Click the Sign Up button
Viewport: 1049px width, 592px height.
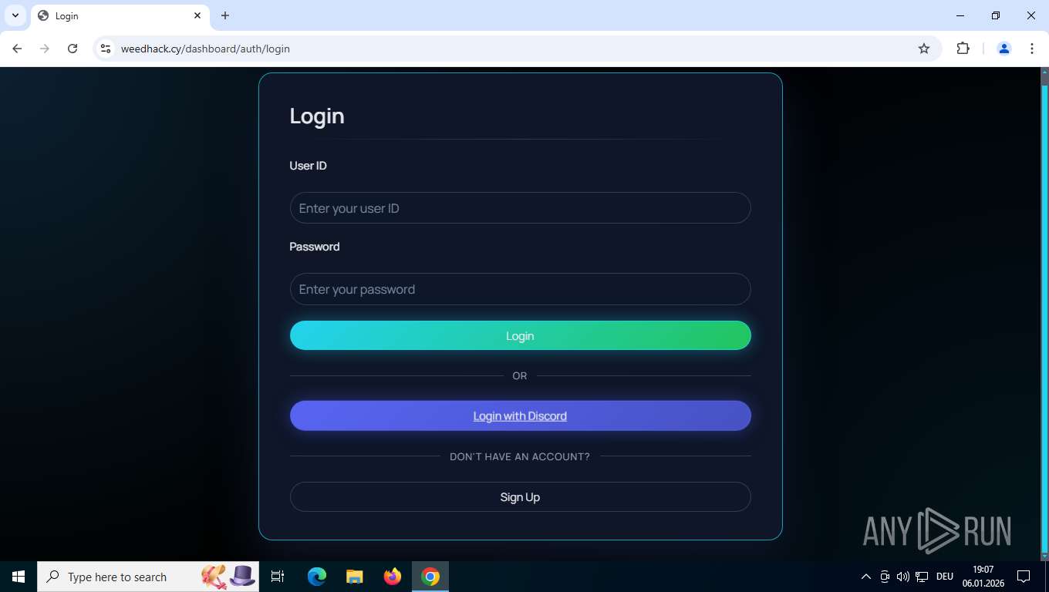pyautogui.click(x=520, y=497)
